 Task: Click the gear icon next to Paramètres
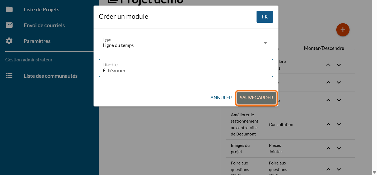point(9,41)
